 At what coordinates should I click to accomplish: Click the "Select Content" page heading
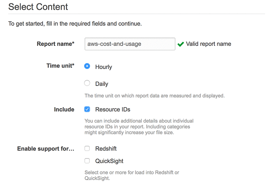pyautogui.click(x=38, y=7)
